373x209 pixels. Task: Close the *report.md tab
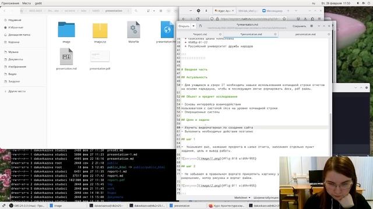220,34
